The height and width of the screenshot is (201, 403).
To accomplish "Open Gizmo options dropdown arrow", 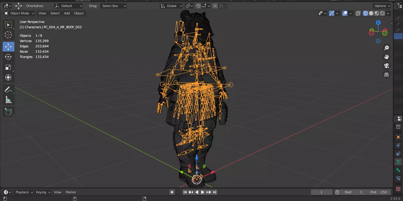I will [337, 13].
